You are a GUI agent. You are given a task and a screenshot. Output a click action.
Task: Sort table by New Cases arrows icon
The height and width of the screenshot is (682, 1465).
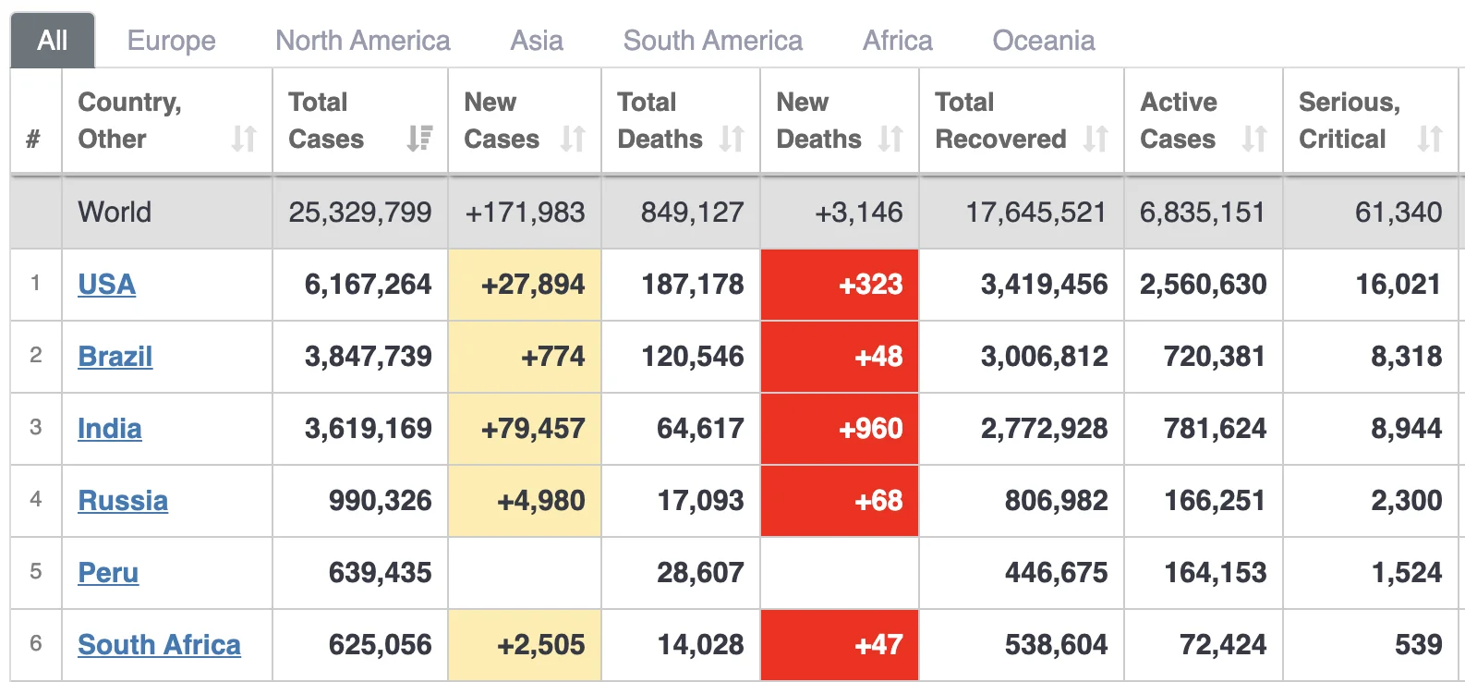coord(573,139)
